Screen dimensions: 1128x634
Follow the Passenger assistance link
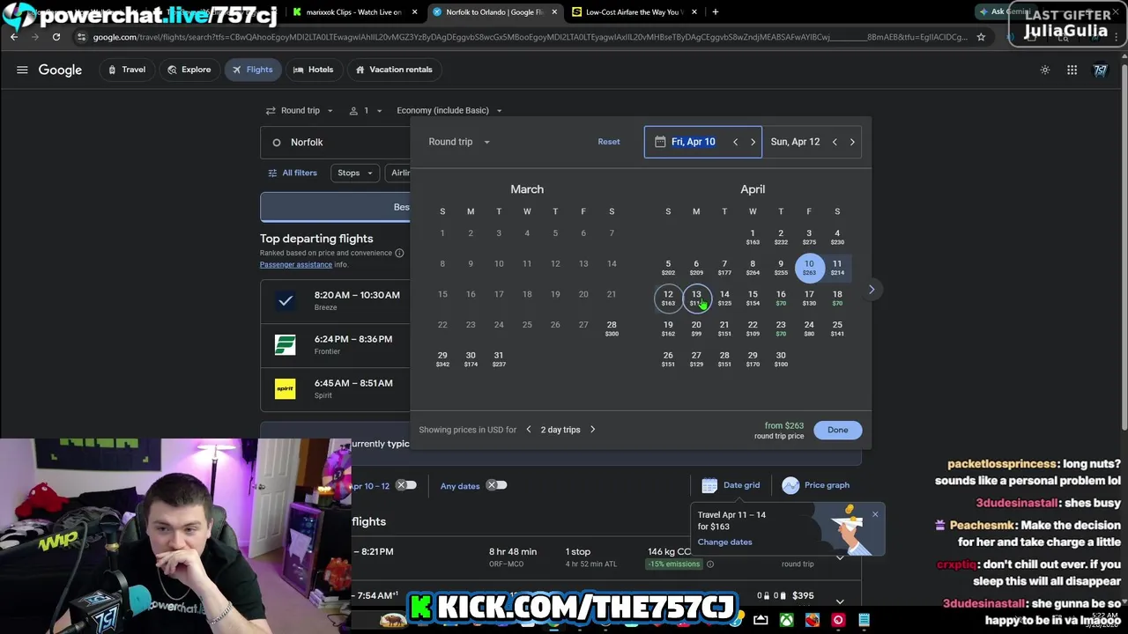[x=296, y=264]
